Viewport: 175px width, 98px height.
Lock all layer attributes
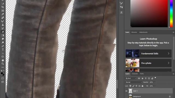142,86
